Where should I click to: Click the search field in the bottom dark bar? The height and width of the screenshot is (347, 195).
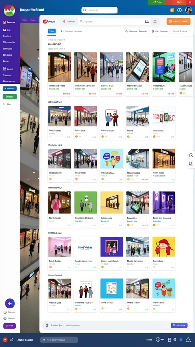(59, 340)
